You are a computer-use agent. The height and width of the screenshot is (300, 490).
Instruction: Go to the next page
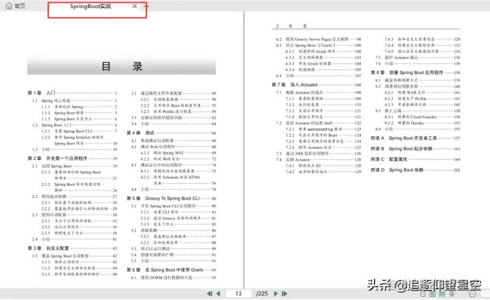pos(276,293)
